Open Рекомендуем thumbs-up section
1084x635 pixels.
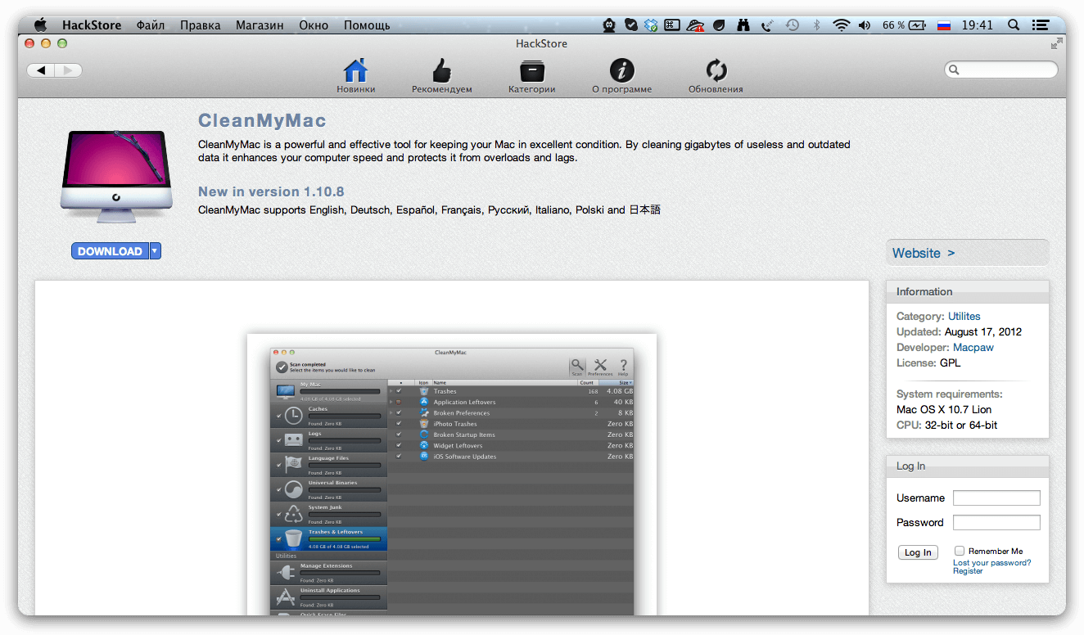tap(441, 71)
